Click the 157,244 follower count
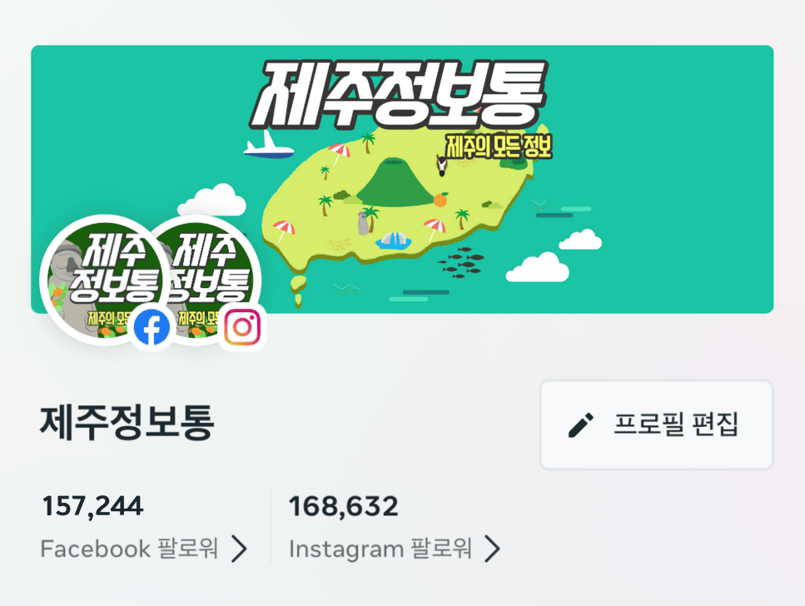This screenshot has width=805, height=606. pyautogui.click(x=92, y=506)
